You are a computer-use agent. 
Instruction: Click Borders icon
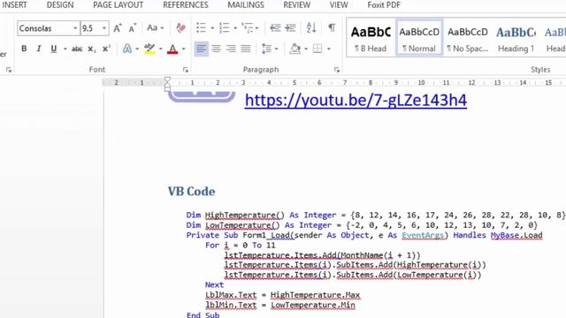pos(317,49)
